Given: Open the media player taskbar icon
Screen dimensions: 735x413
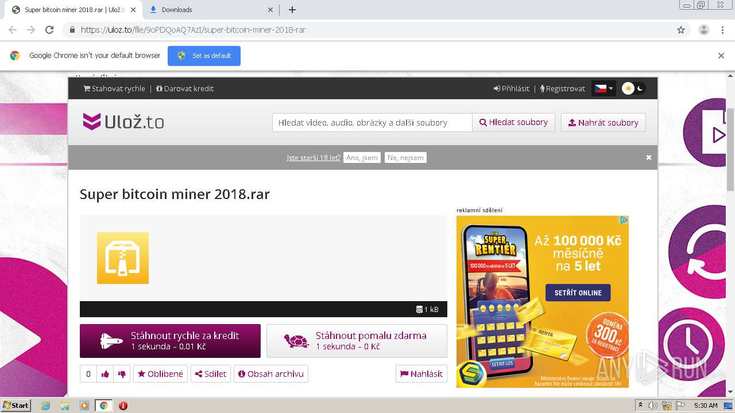Looking at the screenshot, I should (x=84, y=406).
